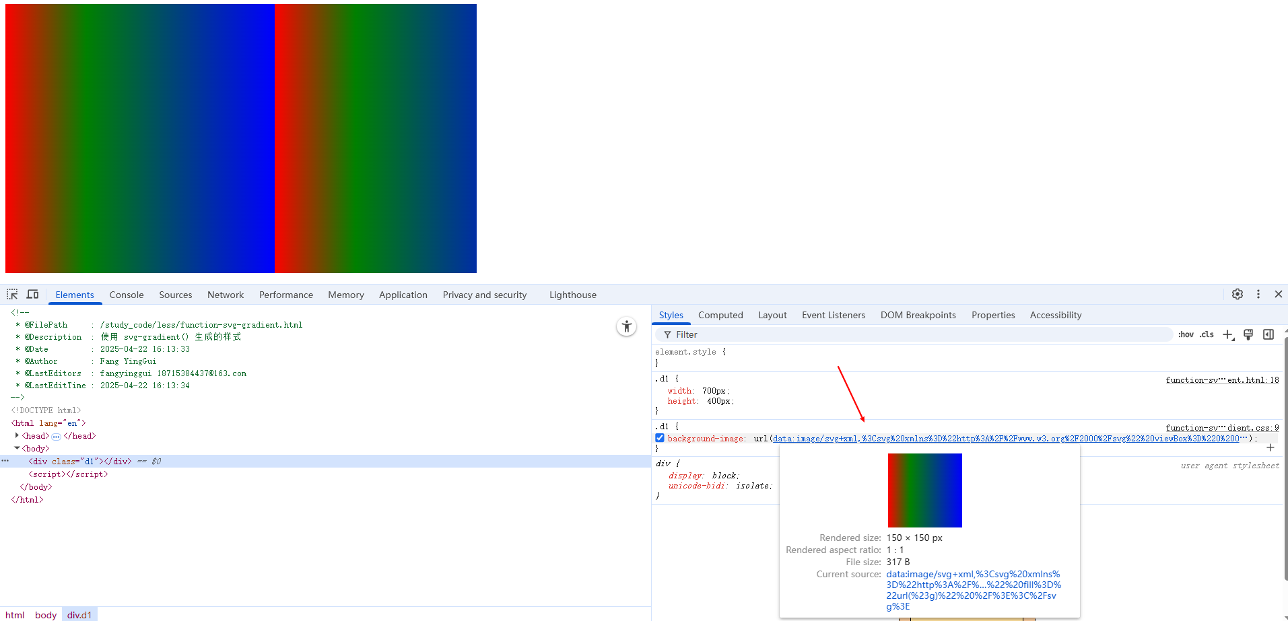
Task: Switch to the Elements tab
Action: (x=74, y=295)
